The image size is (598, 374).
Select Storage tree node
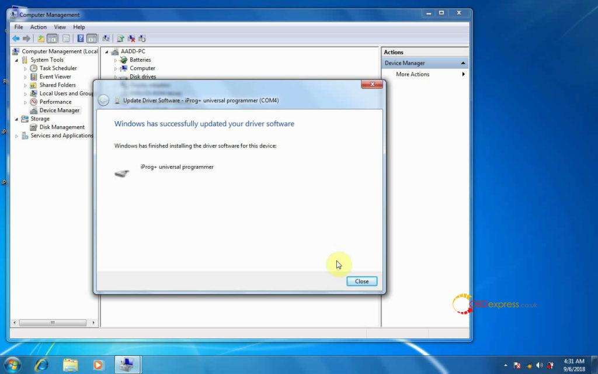(x=40, y=118)
